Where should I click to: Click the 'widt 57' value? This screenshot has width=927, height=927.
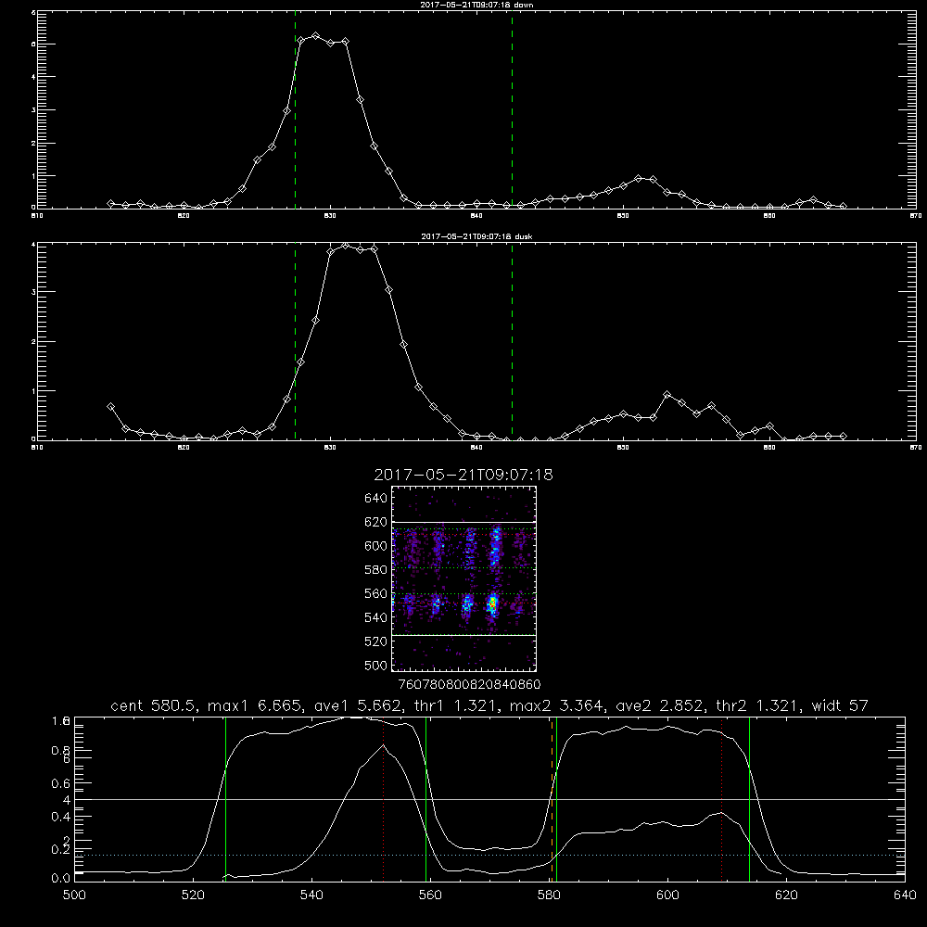pyautogui.click(x=840, y=705)
